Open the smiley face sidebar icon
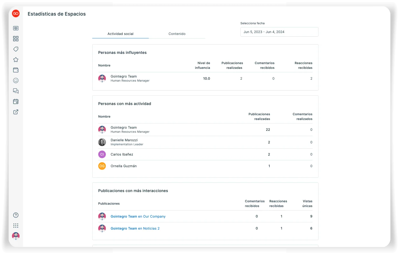Viewport: 399px width, 255px height. click(x=16, y=81)
